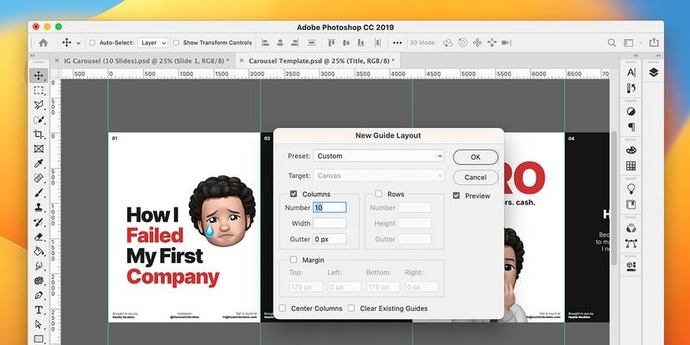Image resolution: width=690 pixels, height=345 pixels.
Task: Open the Adjustments panel icon
Action: pos(631,112)
